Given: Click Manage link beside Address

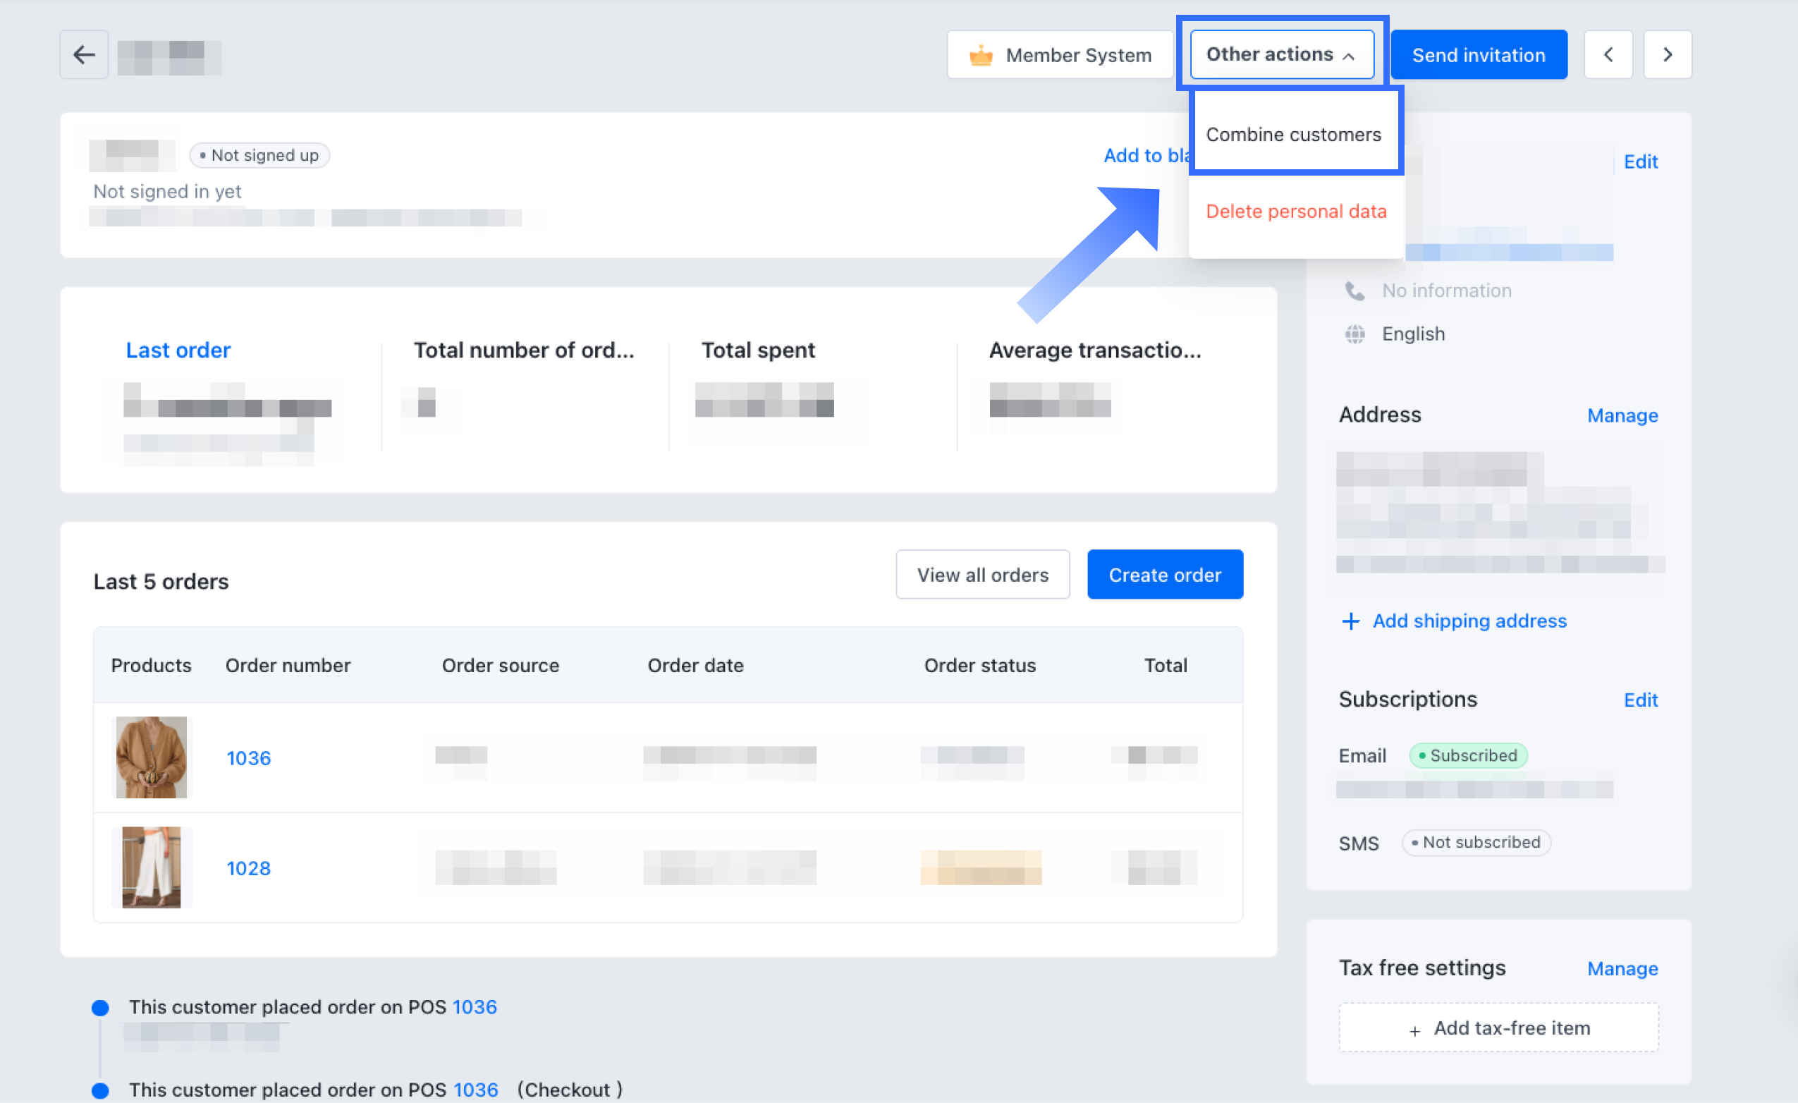Looking at the screenshot, I should (x=1622, y=415).
